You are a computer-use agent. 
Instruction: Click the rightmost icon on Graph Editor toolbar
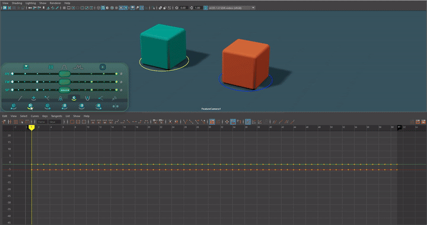tap(423, 122)
